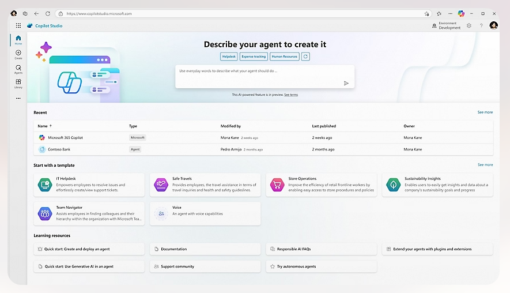
Task: Click the Pedro Armijo modified-by cell
Action: (241, 149)
